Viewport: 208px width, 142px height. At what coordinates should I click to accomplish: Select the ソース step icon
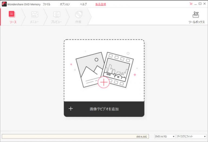[12, 15]
